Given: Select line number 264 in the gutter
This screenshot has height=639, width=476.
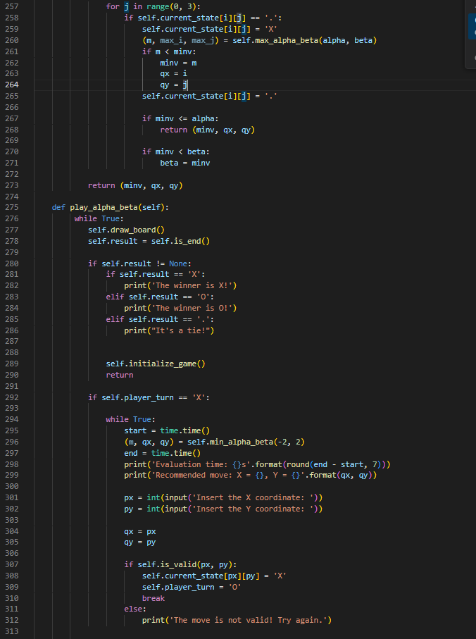Looking at the screenshot, I should [x=12, y=85].
